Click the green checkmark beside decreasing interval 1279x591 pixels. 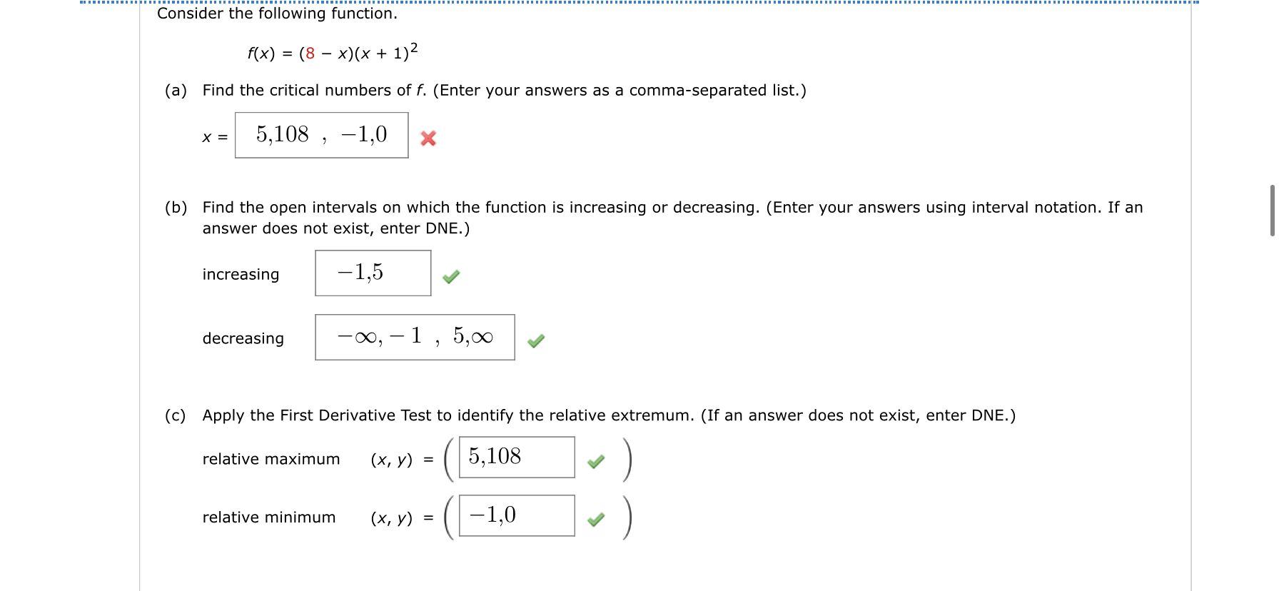pos(536,341)
